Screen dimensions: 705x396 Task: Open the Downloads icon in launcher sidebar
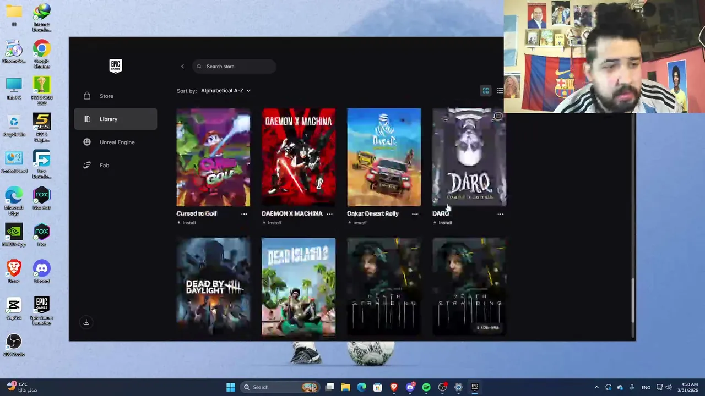[x=86, y=322]
